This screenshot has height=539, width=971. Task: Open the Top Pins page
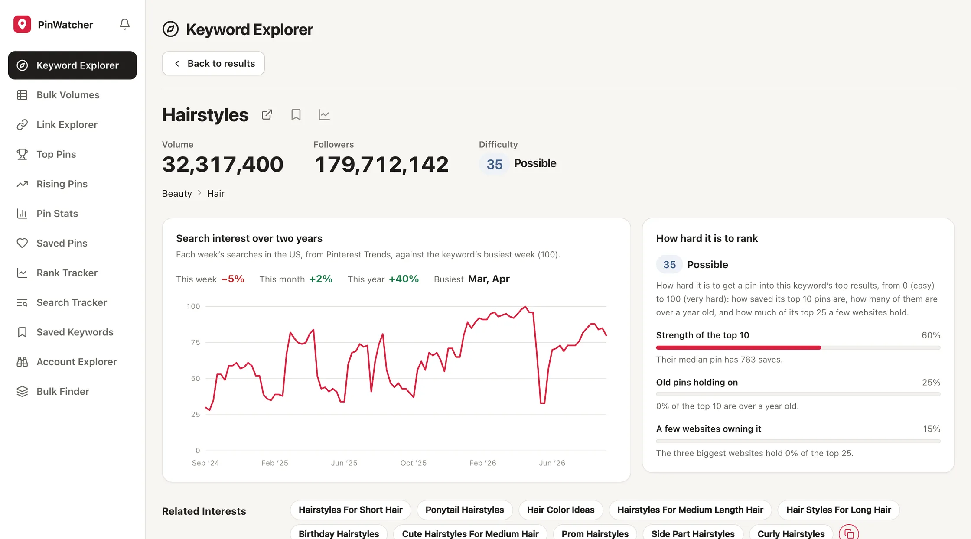tap(72, 154)
